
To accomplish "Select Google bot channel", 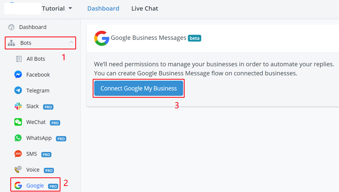I will [35, 186].
